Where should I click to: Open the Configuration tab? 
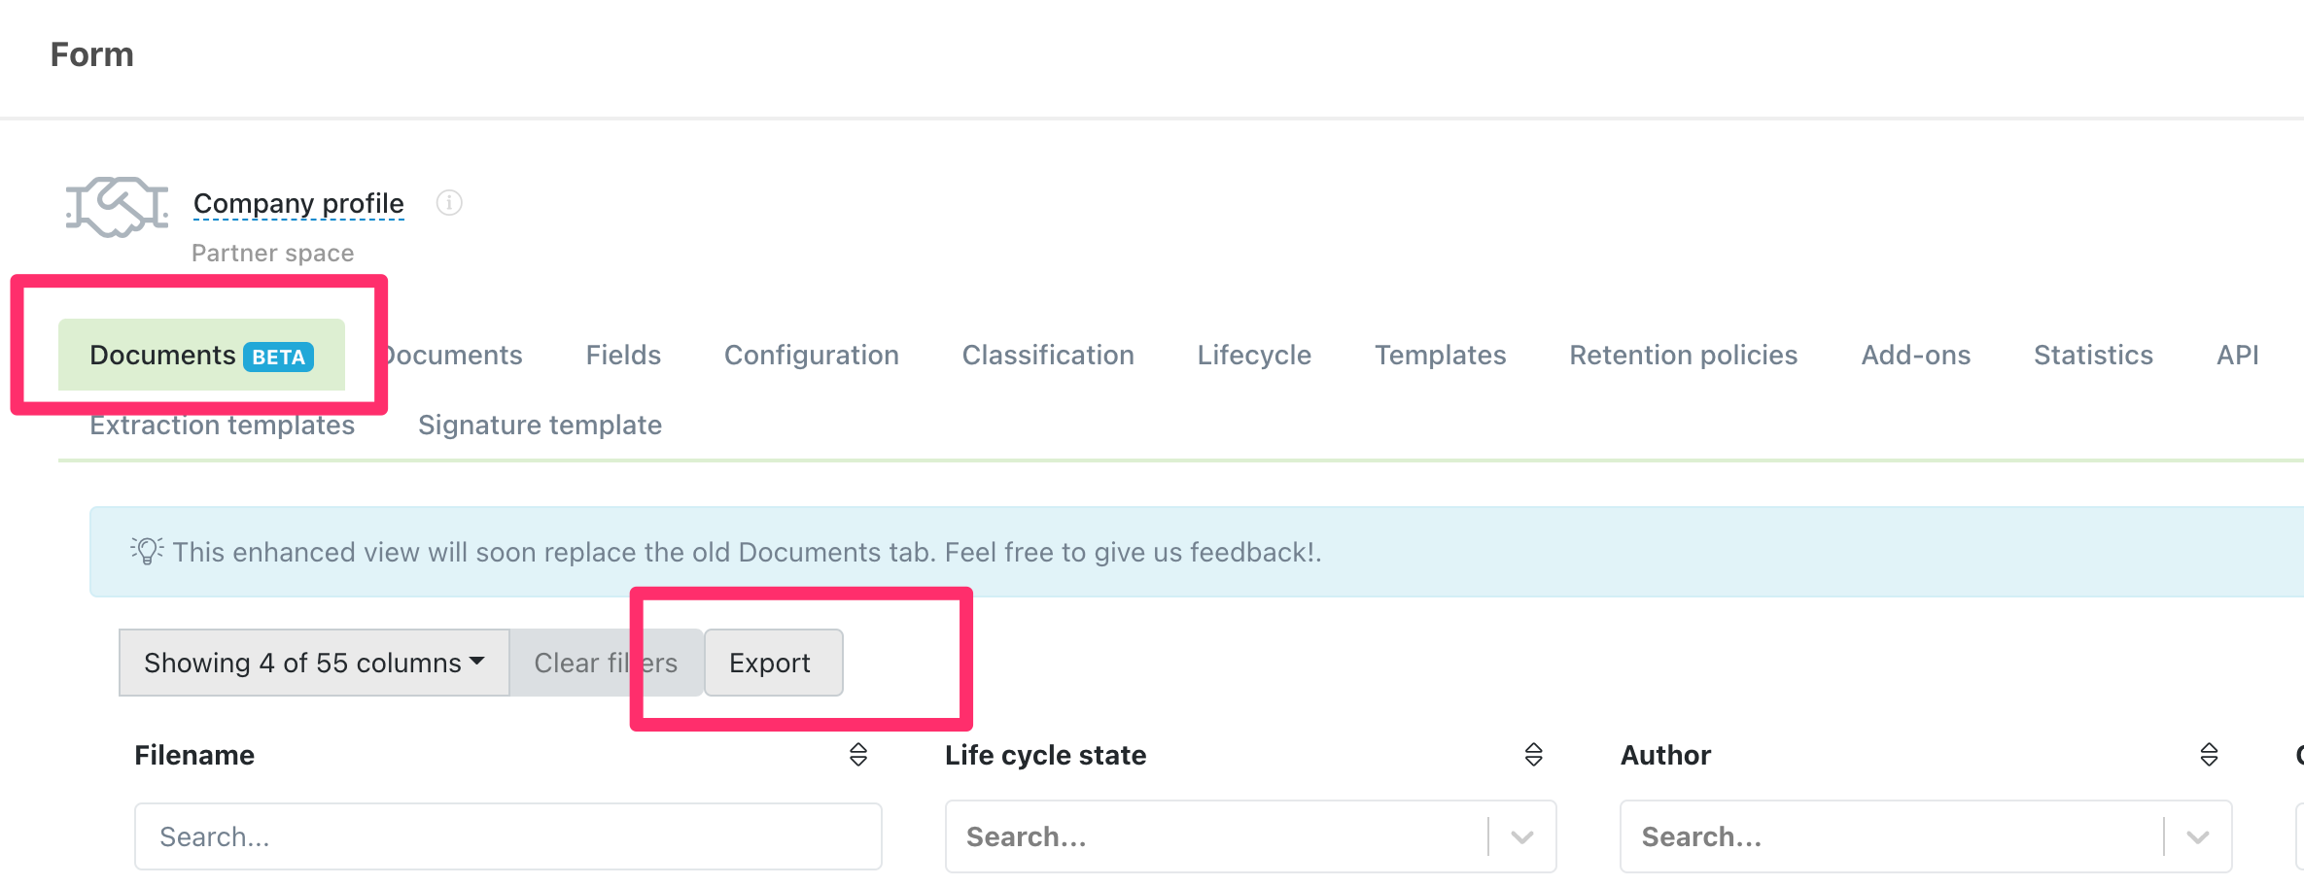[811, 356]
